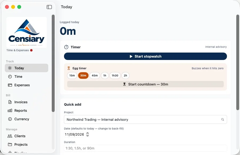
Task: Click the date stepper arrows
Action: tap(87, 134)
